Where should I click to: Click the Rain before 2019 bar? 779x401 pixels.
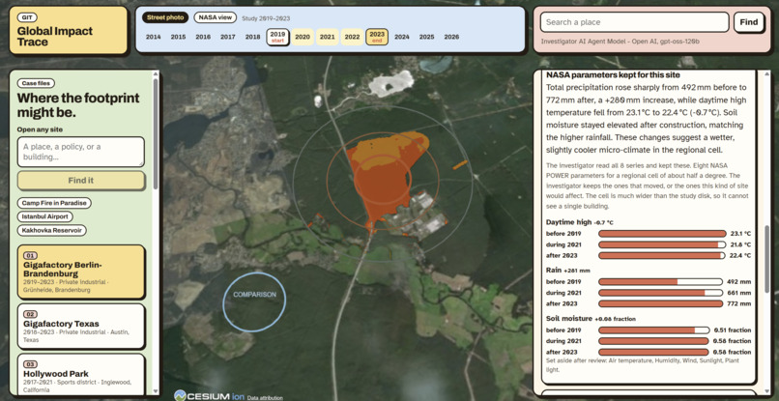(x=661, y=282)
